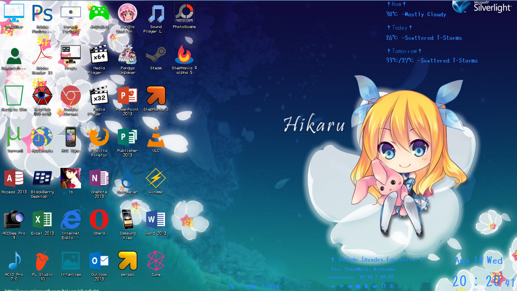Click the '26°C -Scattered T-Storms' forecast for Today
Image resolution: width=517 pixels, height=291 pixels.
[424, 38]
